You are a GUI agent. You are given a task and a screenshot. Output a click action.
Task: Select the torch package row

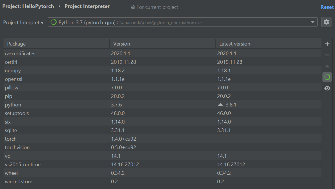tap(163, 139)
